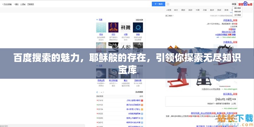Choose 搜索设置 in the settings dropdown

click(238, 8)
